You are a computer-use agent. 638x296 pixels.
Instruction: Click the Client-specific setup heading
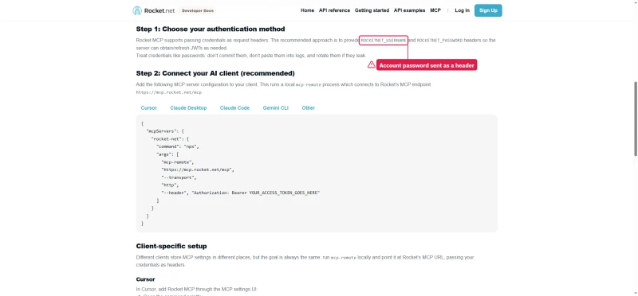coord(171,247)
